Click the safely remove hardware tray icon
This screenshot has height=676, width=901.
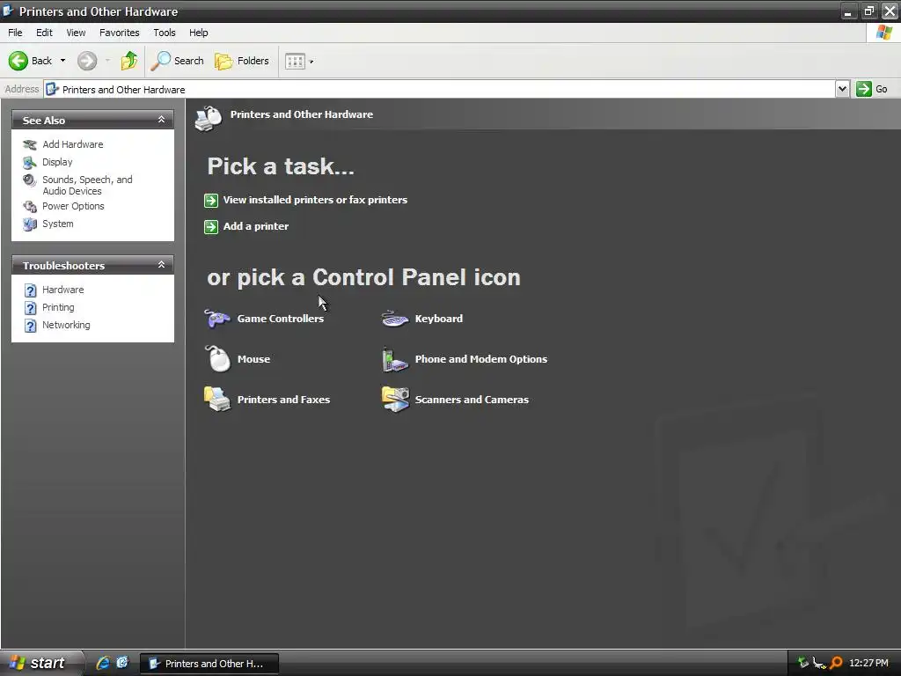coord(802,664)
